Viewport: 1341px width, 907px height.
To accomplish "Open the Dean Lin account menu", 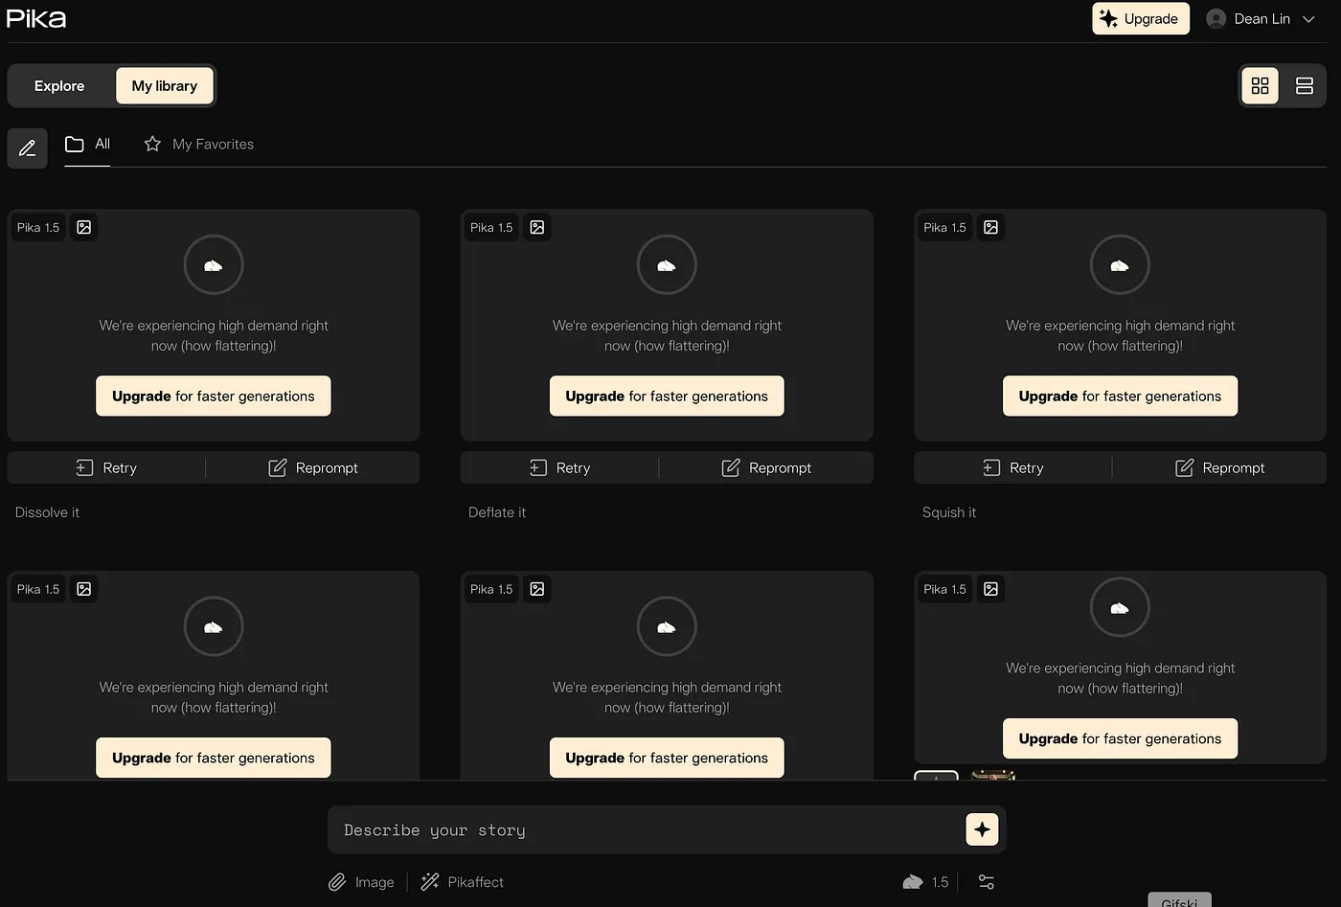I will [x=1261, y=19].
